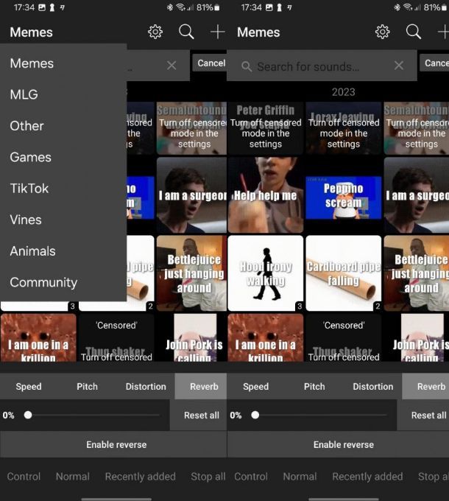Tap censored Lorax leaving tile, right screen

point(343,128)
